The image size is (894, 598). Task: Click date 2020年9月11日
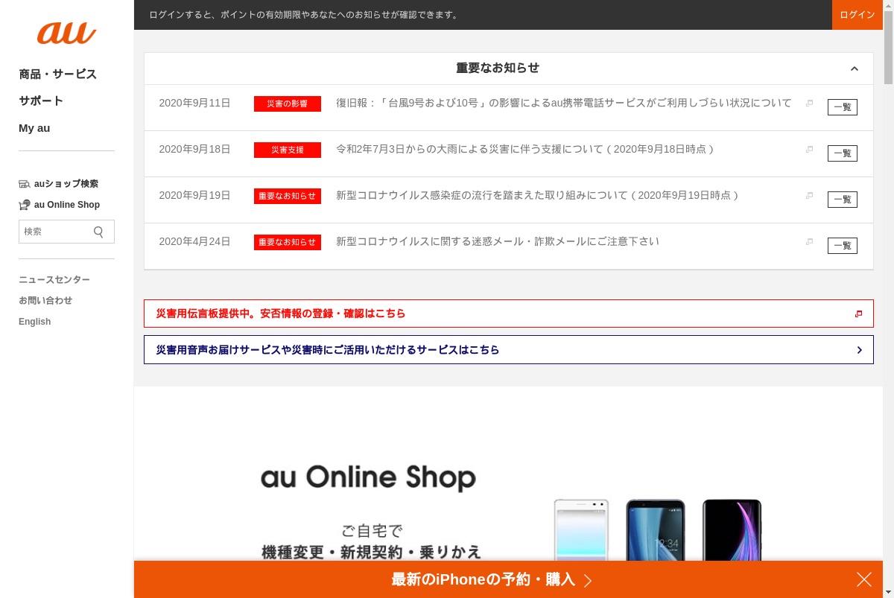[x=194, y=103]
